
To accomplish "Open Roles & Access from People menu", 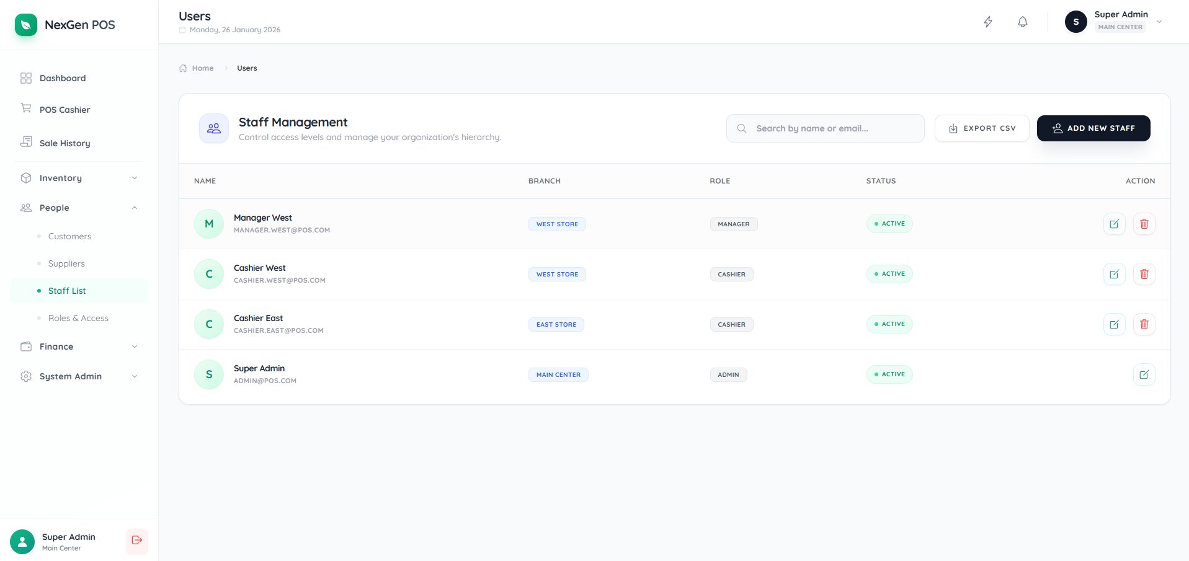I will (78, 317).
